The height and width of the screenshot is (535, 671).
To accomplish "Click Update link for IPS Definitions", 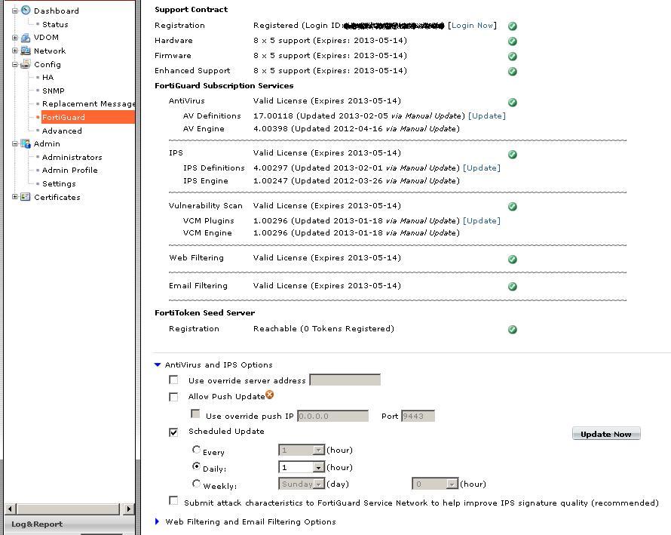I will [482, 168].
